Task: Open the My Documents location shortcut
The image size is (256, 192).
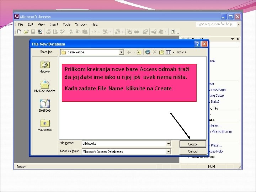Action: coord(45,86)
